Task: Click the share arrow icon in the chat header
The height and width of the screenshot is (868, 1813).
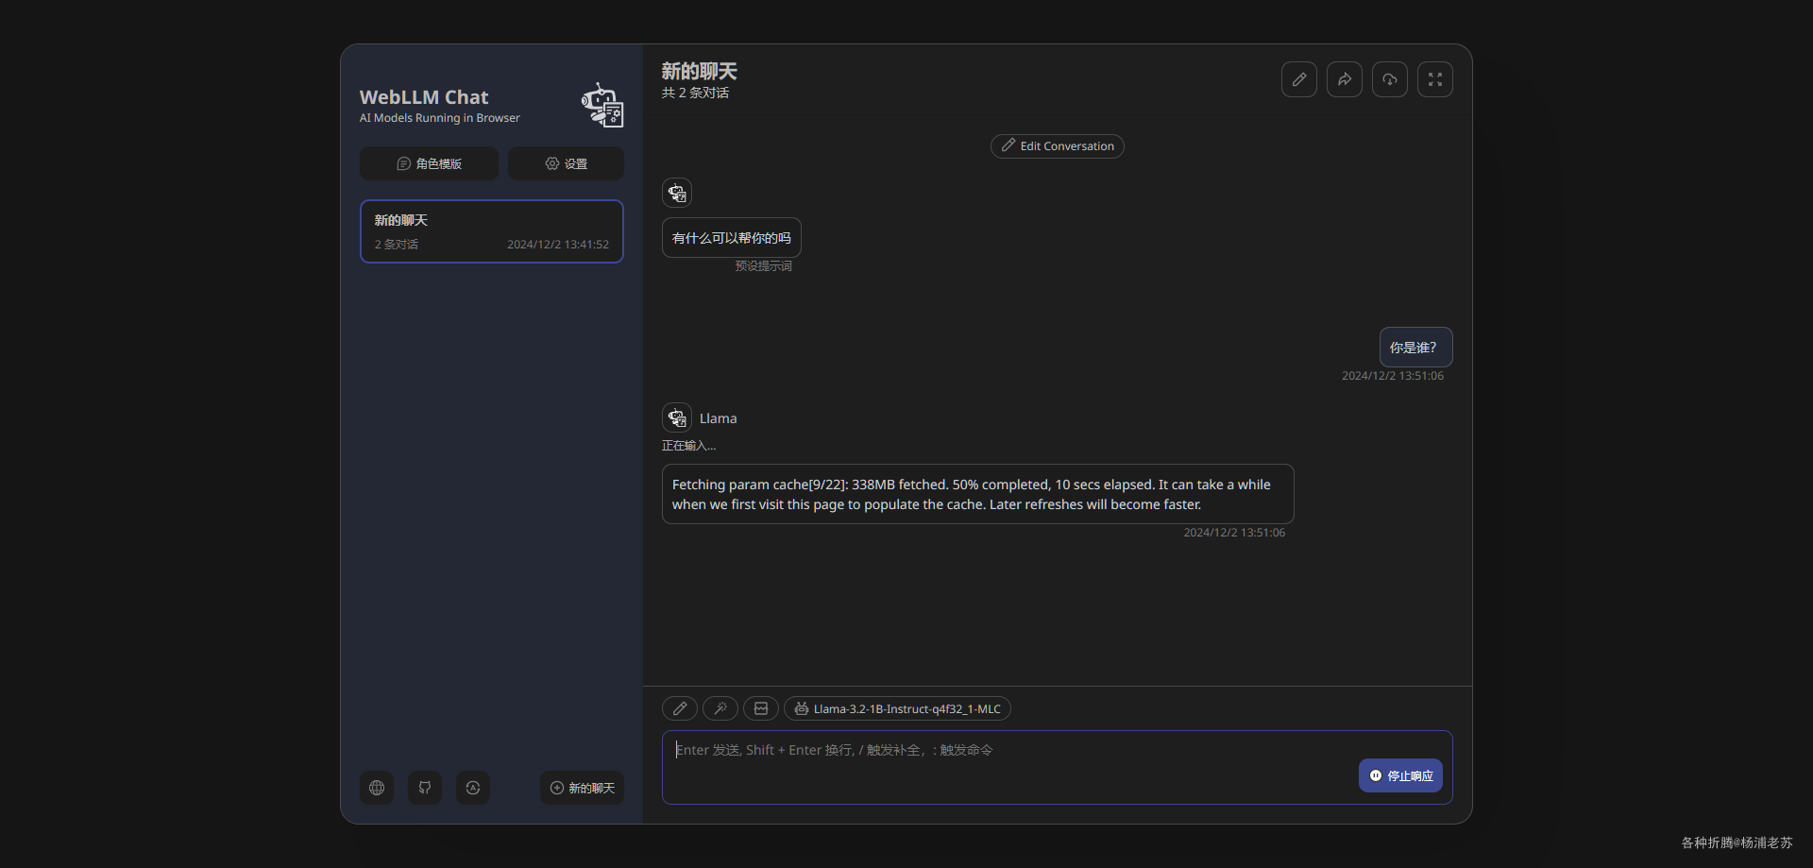Action: 1345,79
